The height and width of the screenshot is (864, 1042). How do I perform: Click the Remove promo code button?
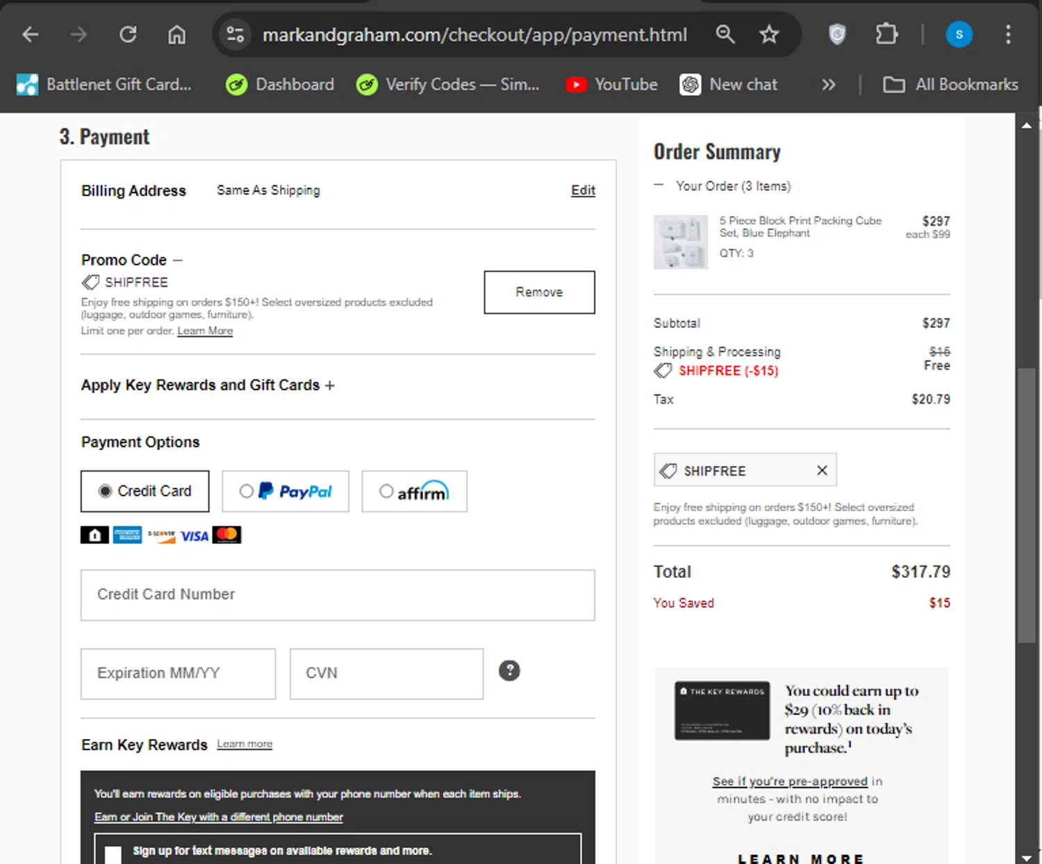click(x=539, y=292)
